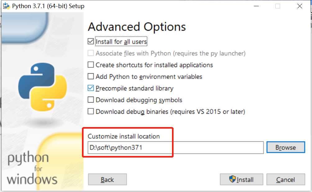Click the 'Advanced Options' heading
The width and height of the screenshot is (312, 192).
coord(137,27)
